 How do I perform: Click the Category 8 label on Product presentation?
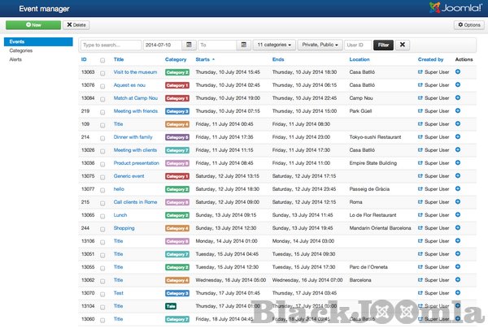(x=177, y=163)
